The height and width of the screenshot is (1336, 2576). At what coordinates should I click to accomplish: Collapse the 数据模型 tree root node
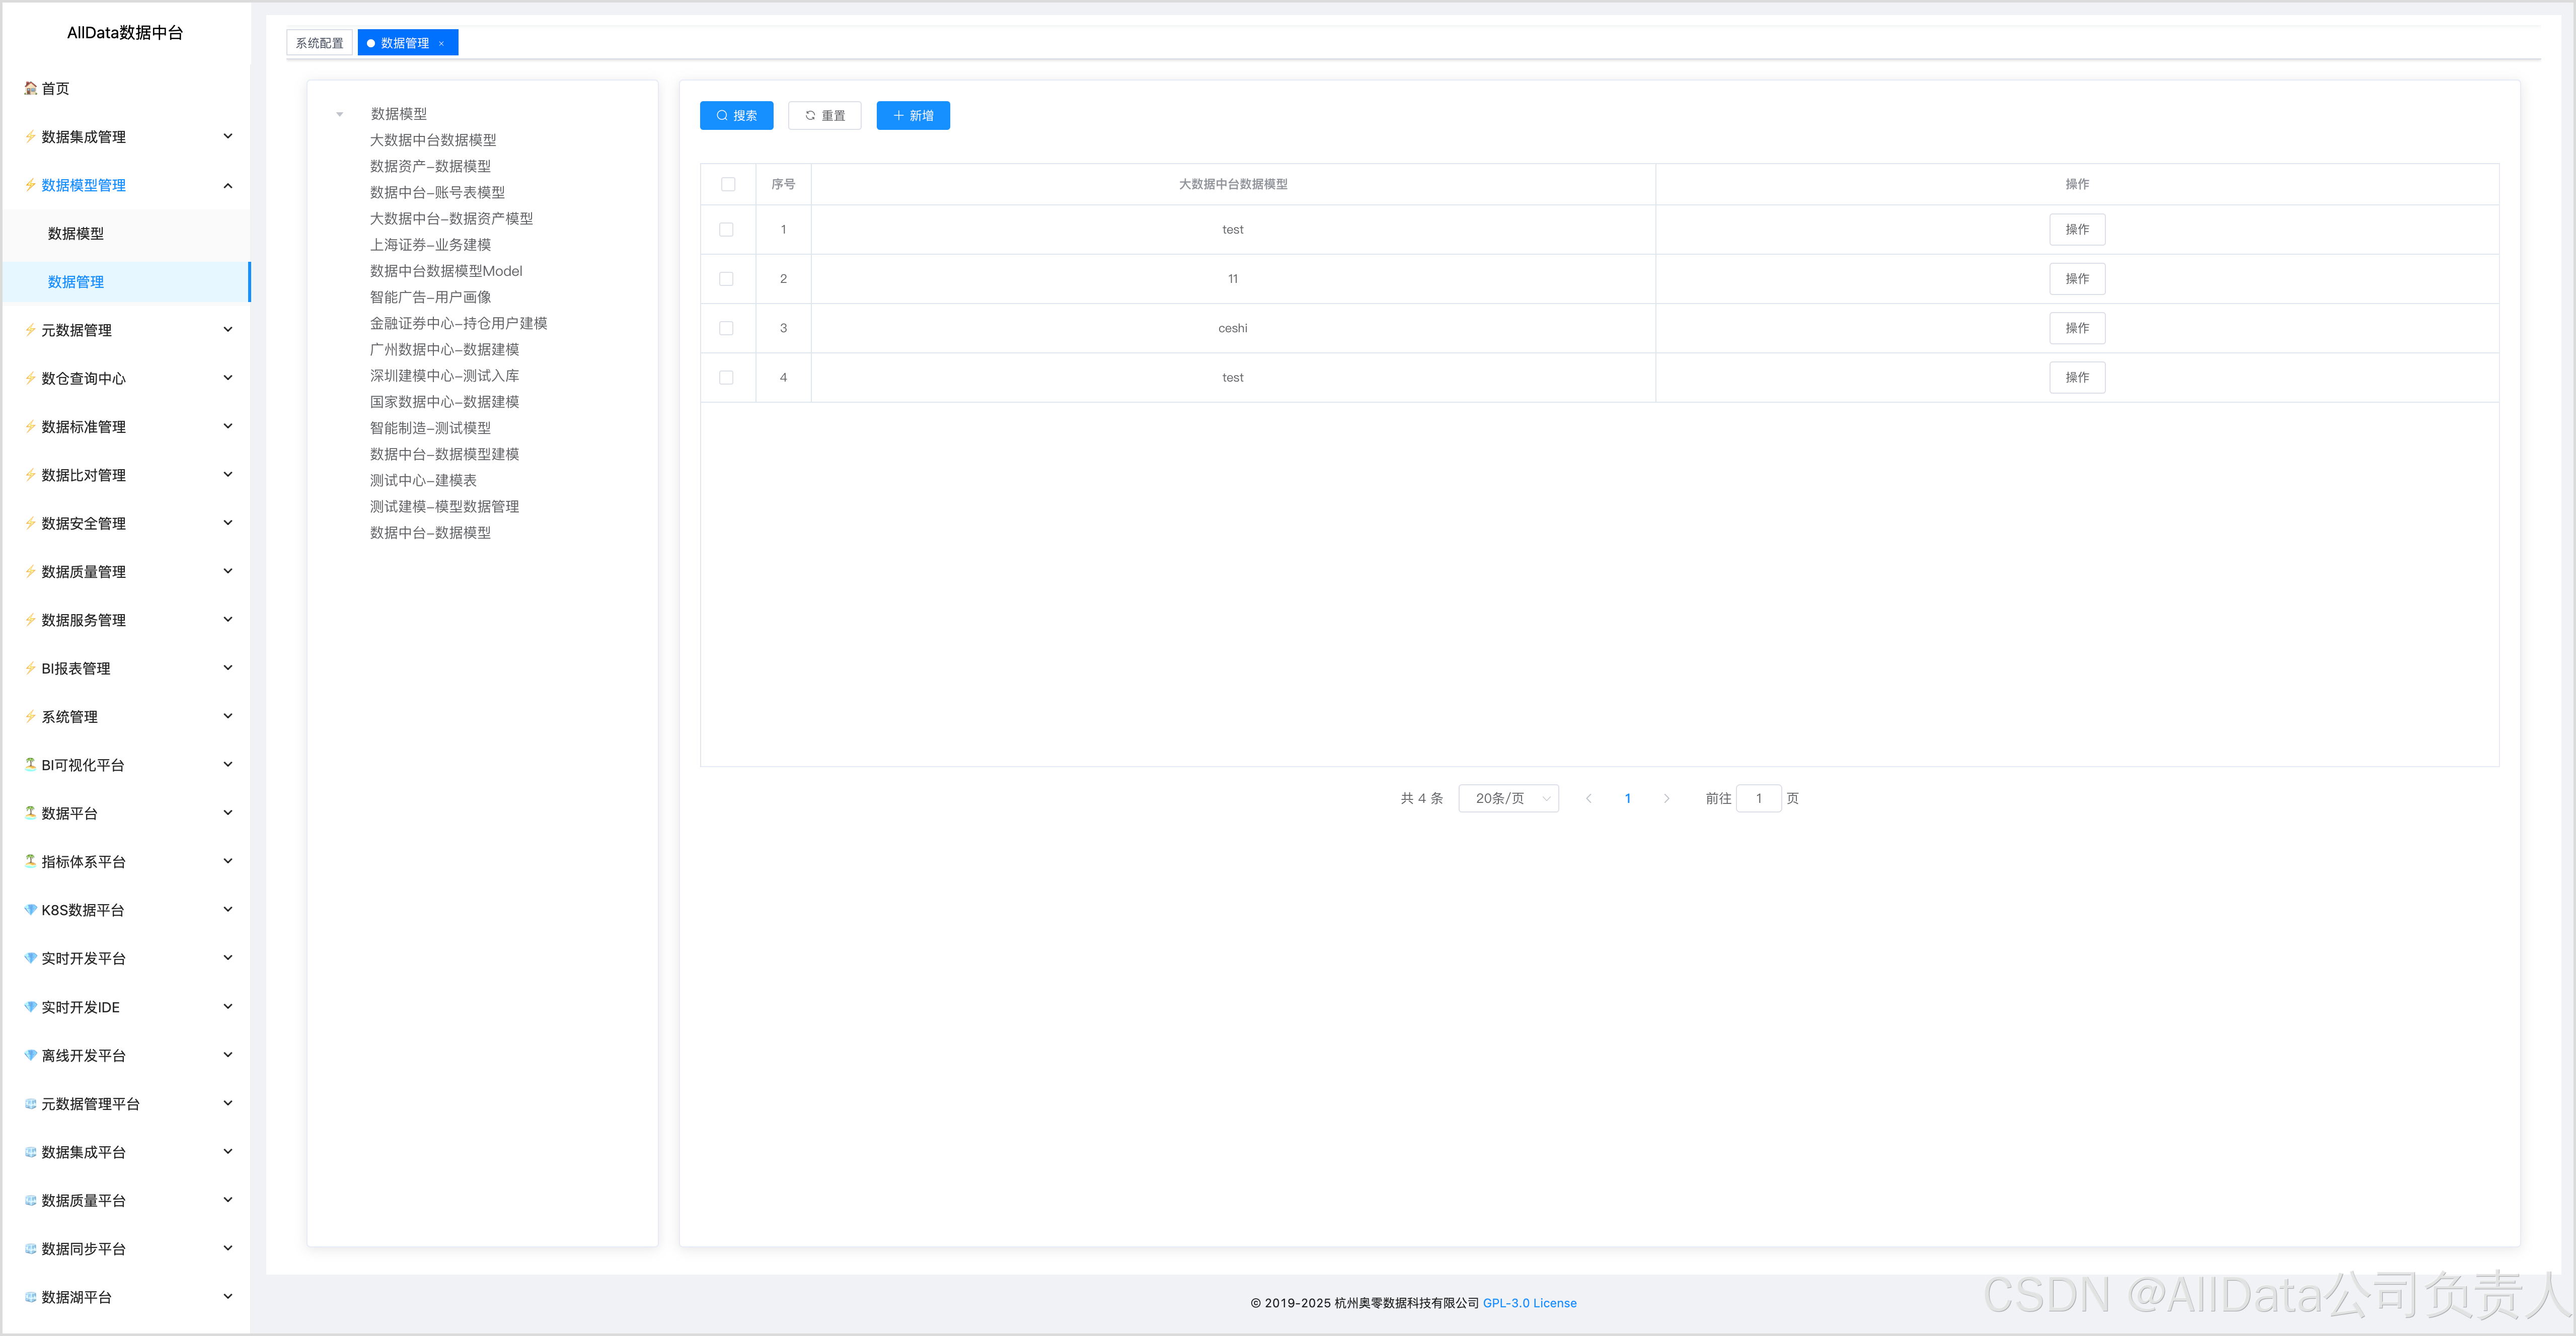(340, 114)
